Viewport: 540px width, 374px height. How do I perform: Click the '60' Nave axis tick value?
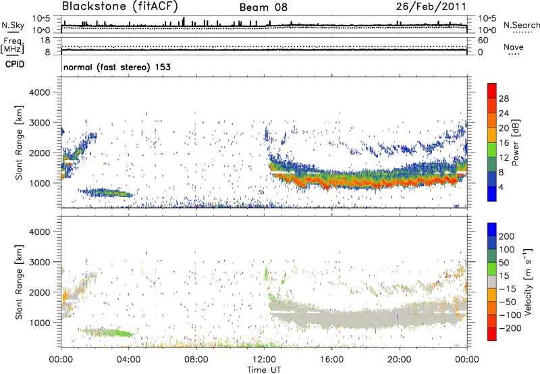pos(483,41)
